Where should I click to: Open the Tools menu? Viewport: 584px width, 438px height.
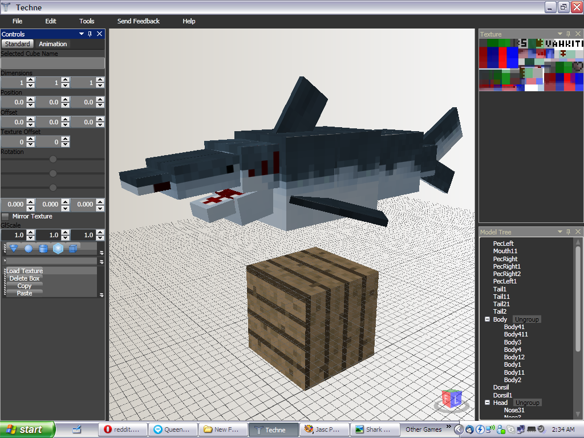tap(86, 21)
